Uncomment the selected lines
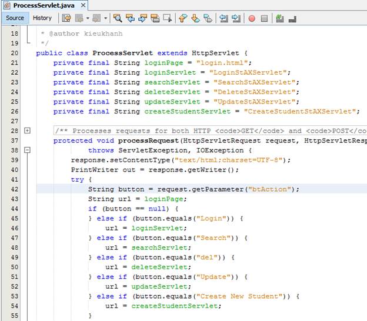Viewport: 367px width, 321px height. 292,19
